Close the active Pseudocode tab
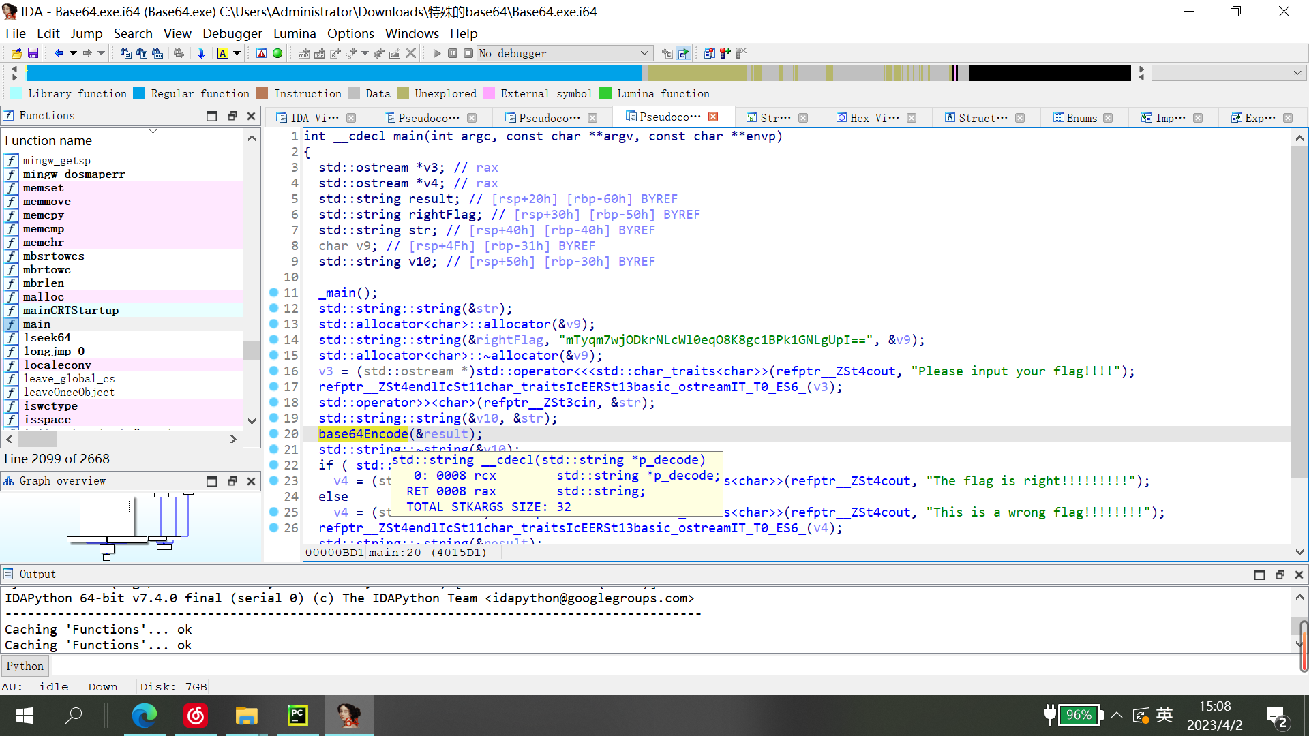Image resolution: width=1309 pixels, height=736 pixels. (713, 117)
